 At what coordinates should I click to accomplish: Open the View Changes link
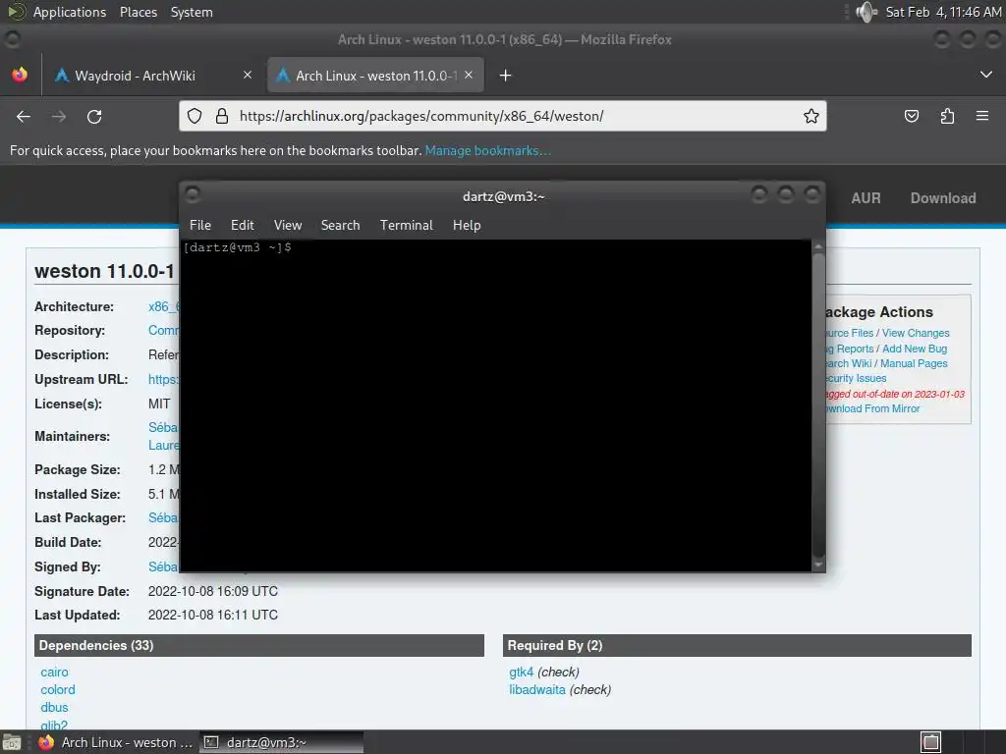[916, 333]
